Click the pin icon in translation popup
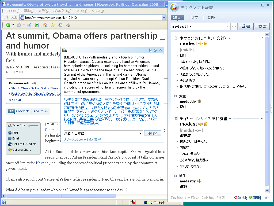Image resolution: width=274 pixels, height=206 pixels. (x=155, y=50)
